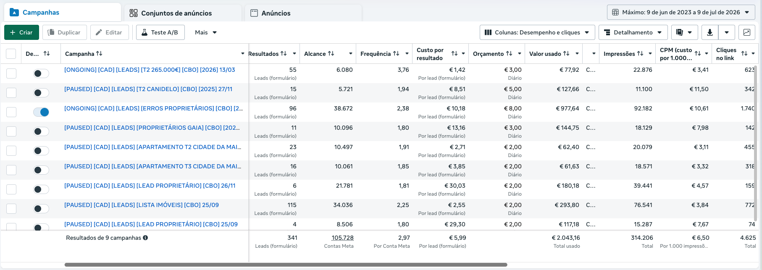
Task: Click the horizontal table scrollbar
Action: (286, 265)
